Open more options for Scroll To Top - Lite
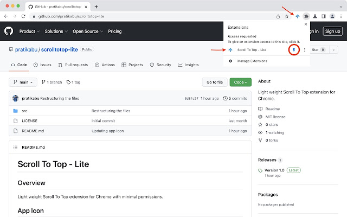The height and width of the screenshot is (217, 347). 305,50
